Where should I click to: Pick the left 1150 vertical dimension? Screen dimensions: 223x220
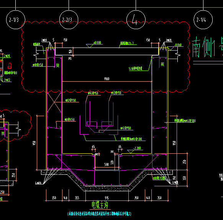pos(34,143)
